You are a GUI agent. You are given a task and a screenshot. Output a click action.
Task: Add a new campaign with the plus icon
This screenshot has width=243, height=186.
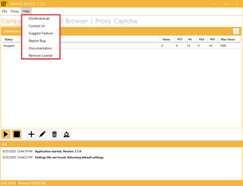coord(31,134)
